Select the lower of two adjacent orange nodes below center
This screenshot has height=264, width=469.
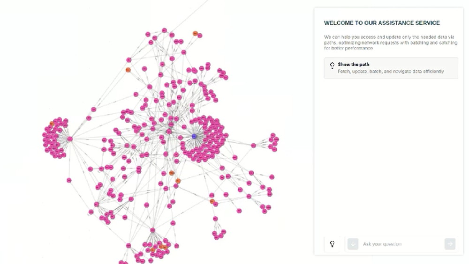(178, 181)
